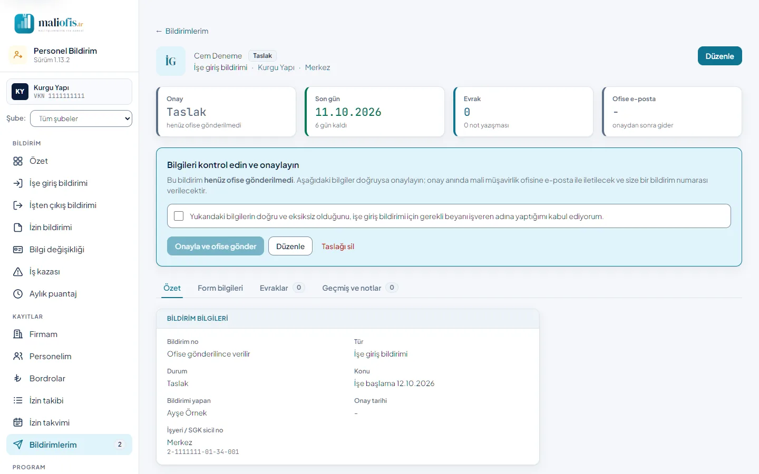Open the Evraklar tab
The height and width of the screenshot is (474, 759).
[x=282, y=288]
